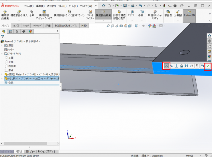Select the Distance mate icon
The height and width of the screenshot is (157, 212).
[187, 66]
